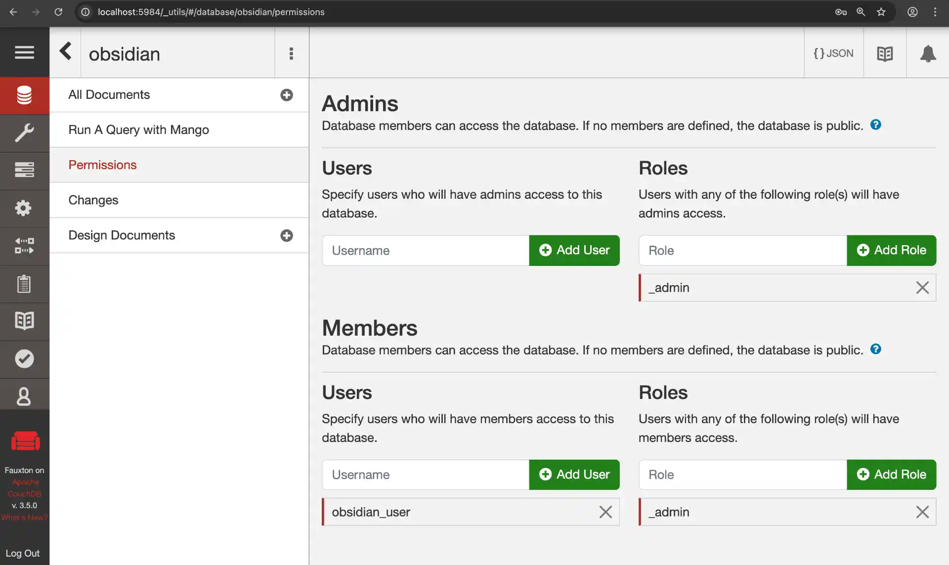The width and height of the screenshot is (949, 565).
Task: Click Add User under Admins
Action: (x=574, y=250)
